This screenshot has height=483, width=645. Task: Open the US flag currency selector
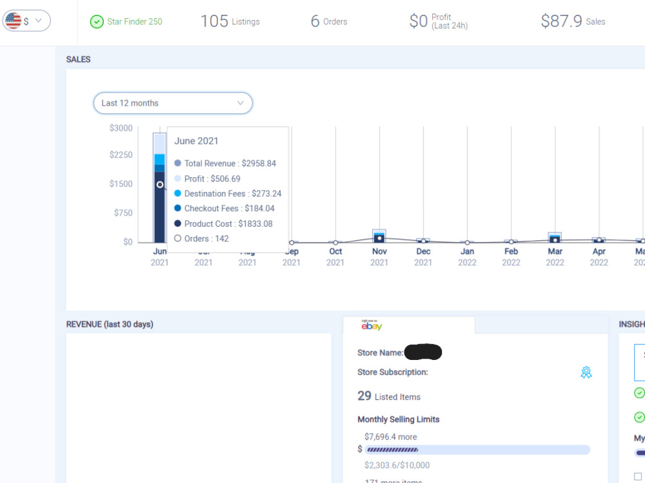click(x=26, y=21)
